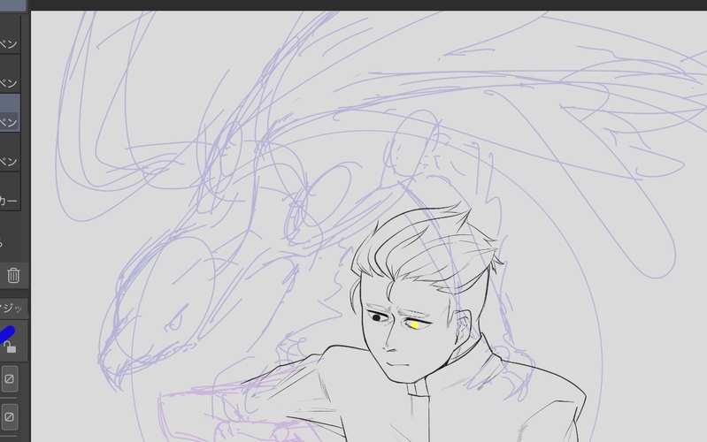
Task: Select the ペン sub tool directly below the highlighted one
Action: click(x=10, y=152)
